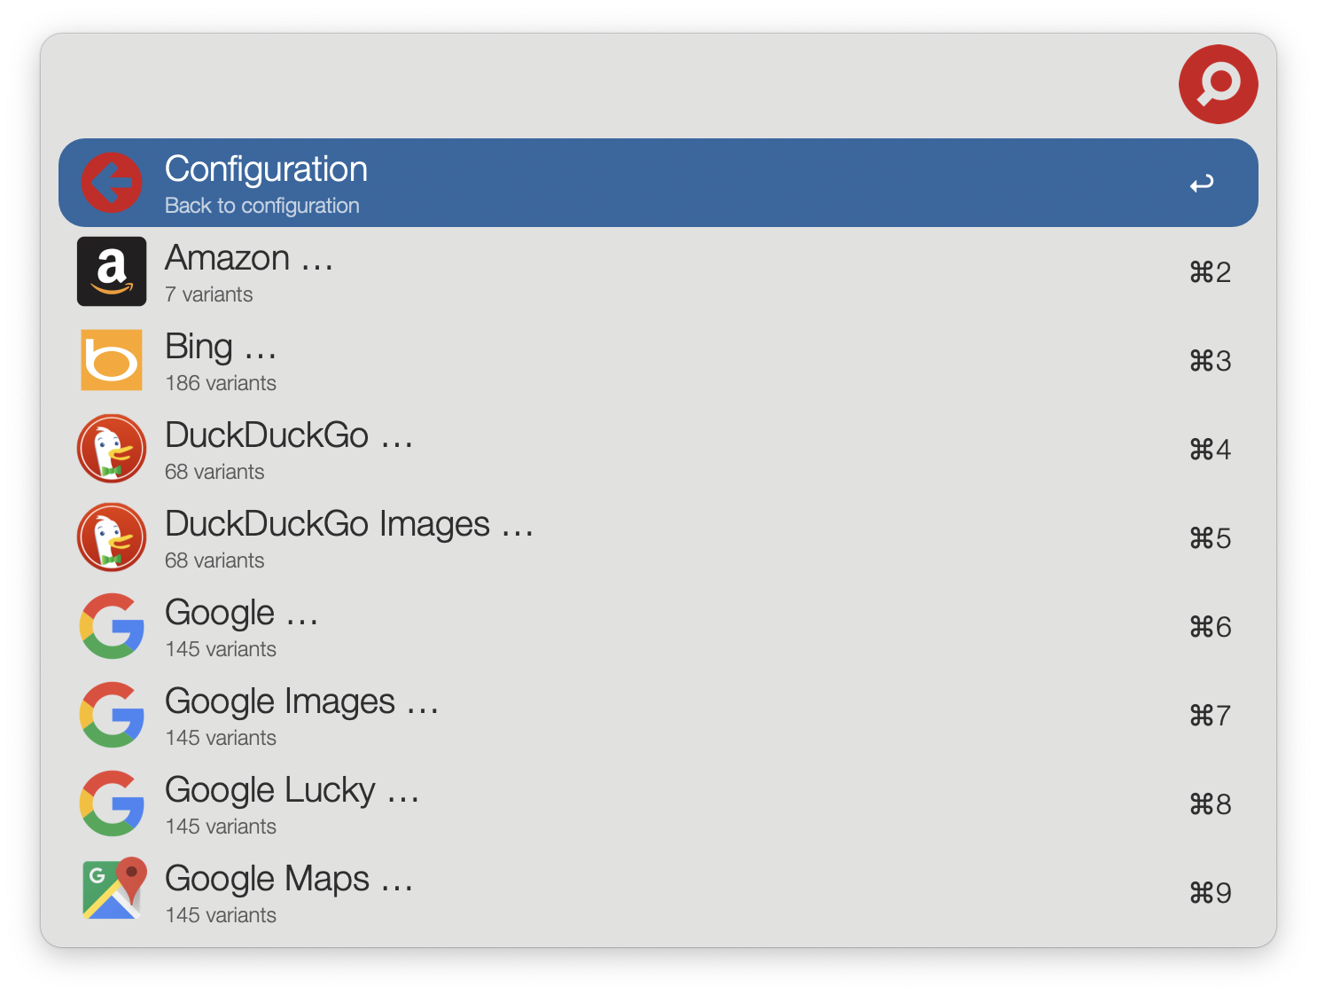Click the return key symbol on Configuration

click(1202, 184)
